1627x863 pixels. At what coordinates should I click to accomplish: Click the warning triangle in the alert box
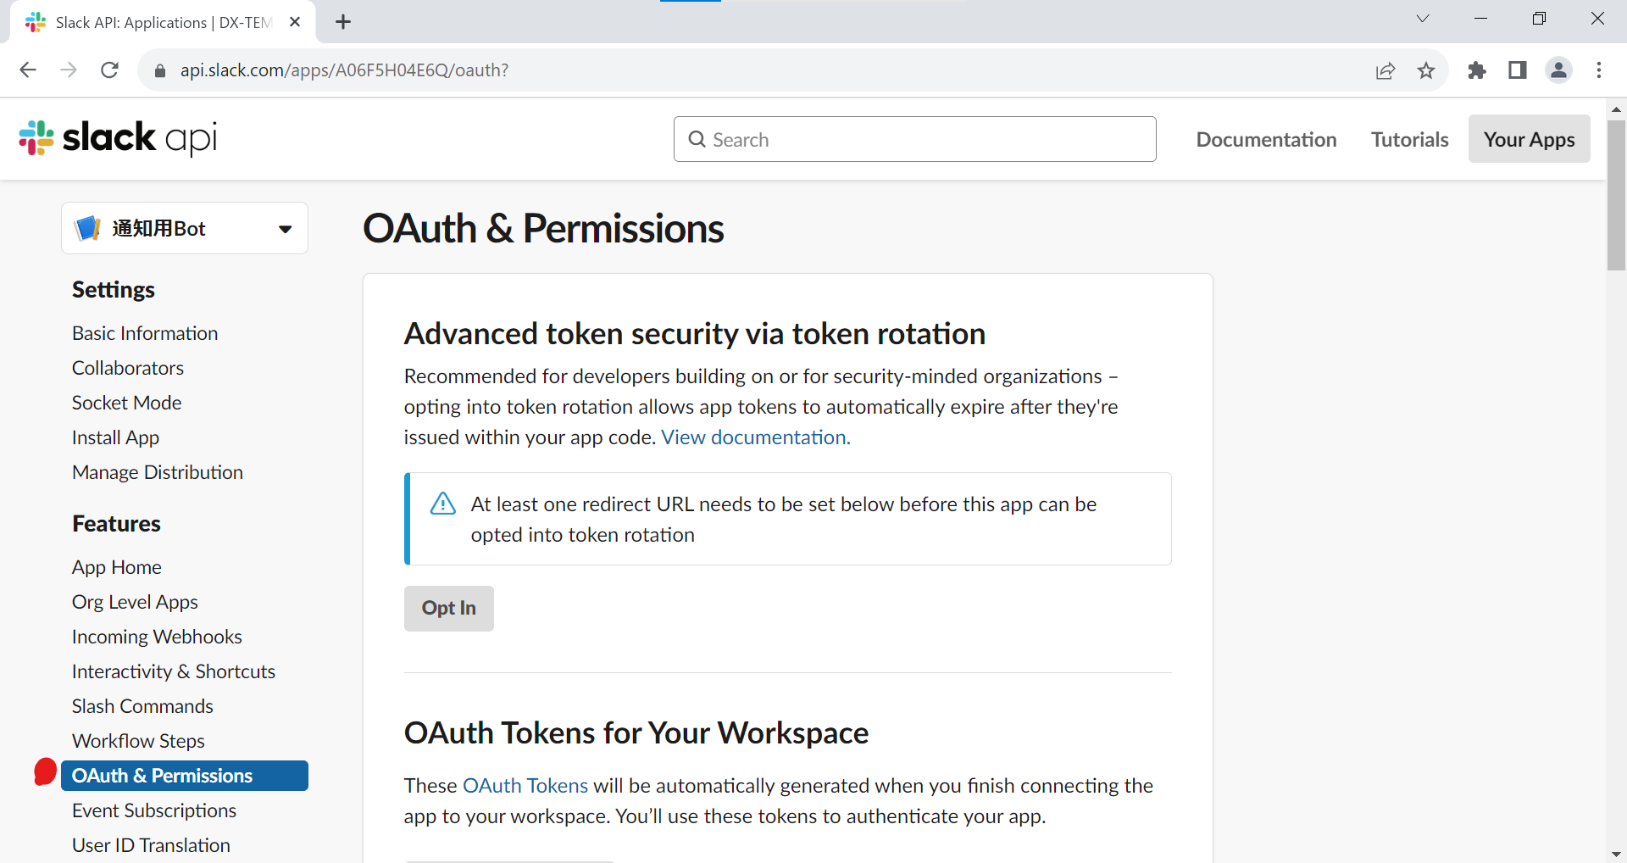(x=442, y=503)
